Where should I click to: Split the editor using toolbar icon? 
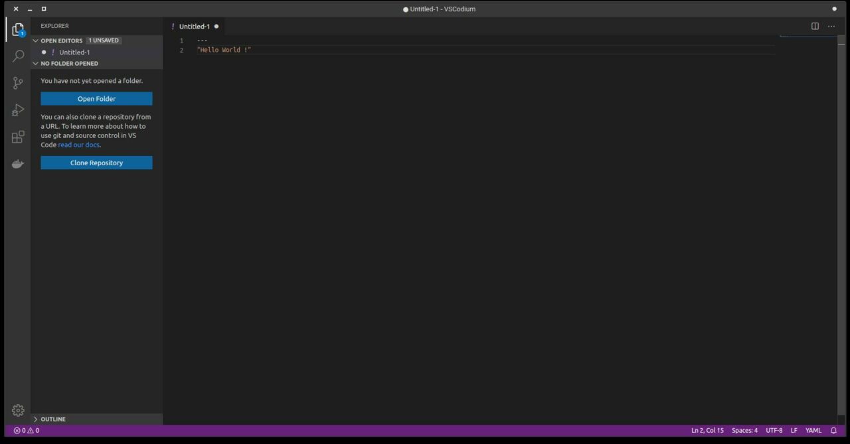coord(815,26)
